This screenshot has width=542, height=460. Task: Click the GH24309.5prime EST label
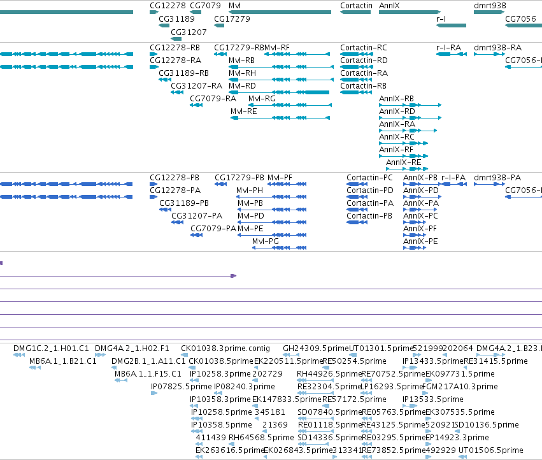[316, 349]
